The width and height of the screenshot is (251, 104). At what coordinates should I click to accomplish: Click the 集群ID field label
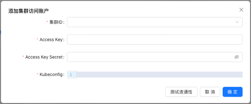pyautogui.click(x=57, y=22)
